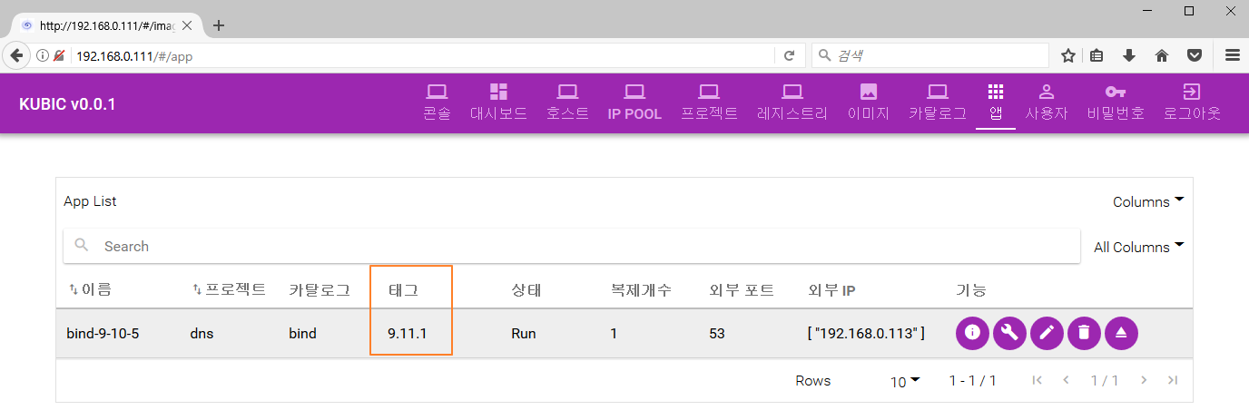The width and height of the screenshot is (1249, 410).
Task: Click the browser address bar URL
Action: pyautogui.click(x=134, y=55)
